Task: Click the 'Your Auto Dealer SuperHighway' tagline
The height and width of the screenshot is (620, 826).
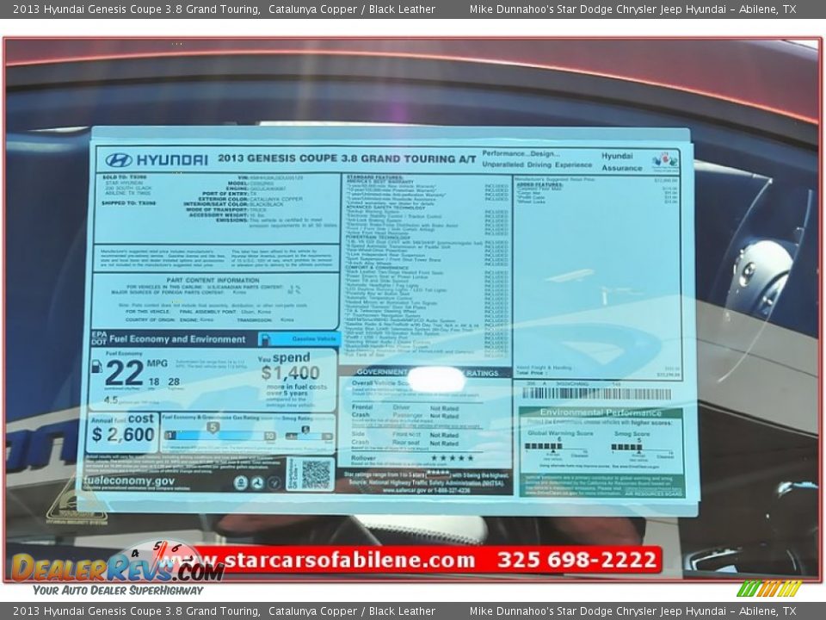Action: pyautogui.click(x=118, y=590)
